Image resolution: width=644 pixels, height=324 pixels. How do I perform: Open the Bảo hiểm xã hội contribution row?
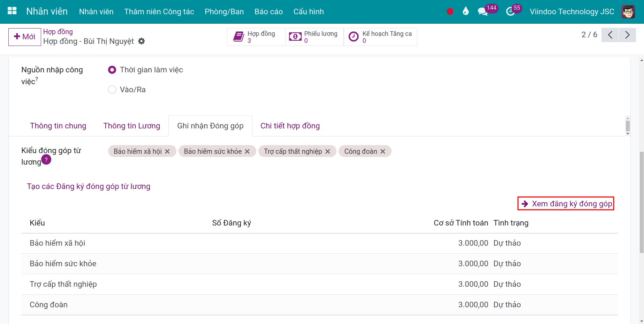pos(319,243)
